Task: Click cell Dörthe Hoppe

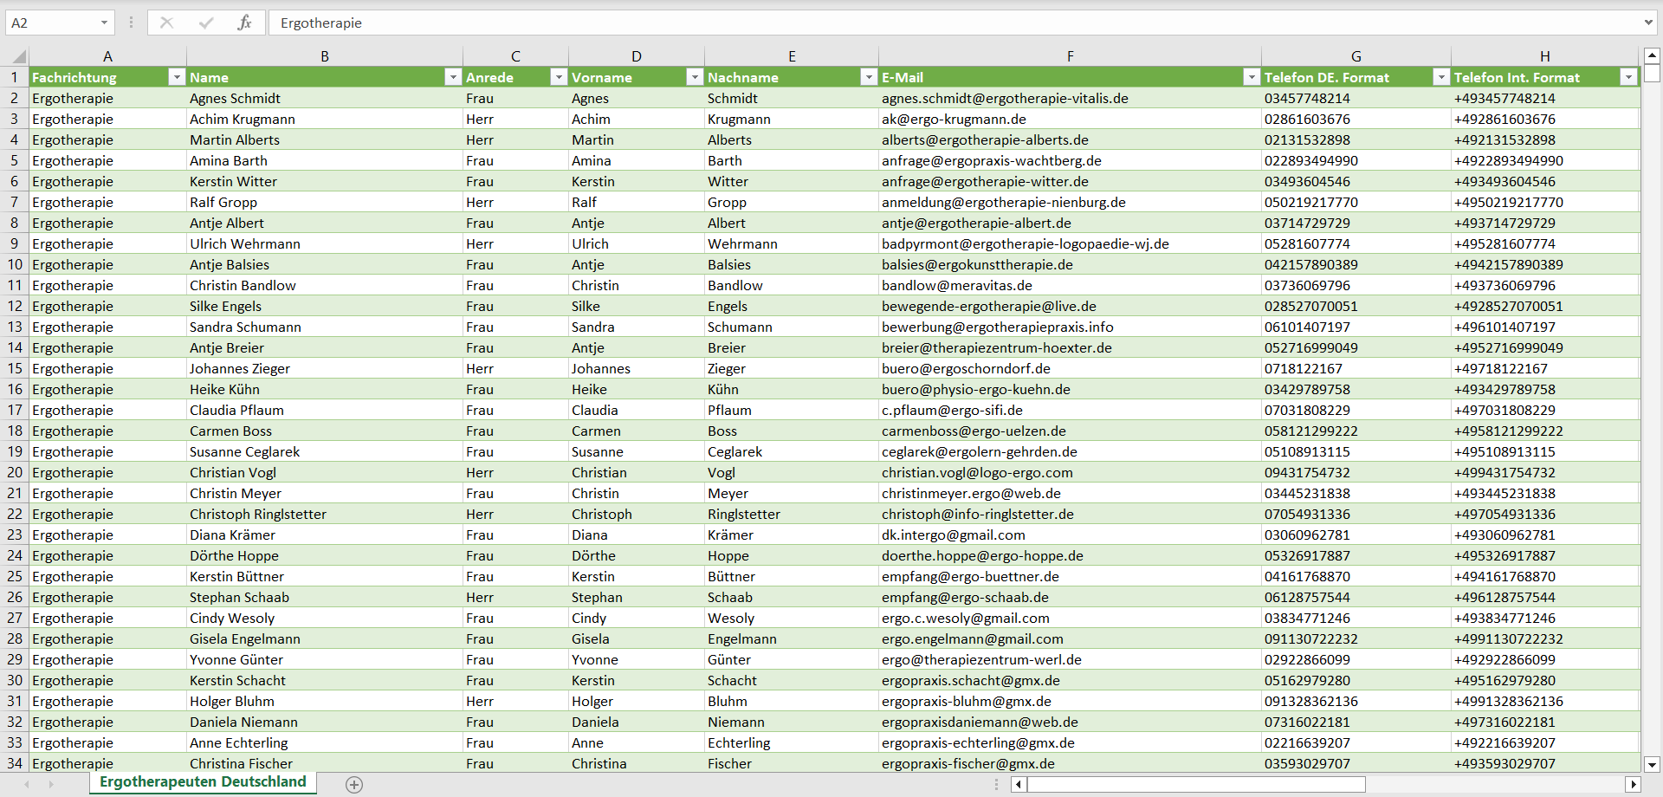Action: (x=325, y=555)
